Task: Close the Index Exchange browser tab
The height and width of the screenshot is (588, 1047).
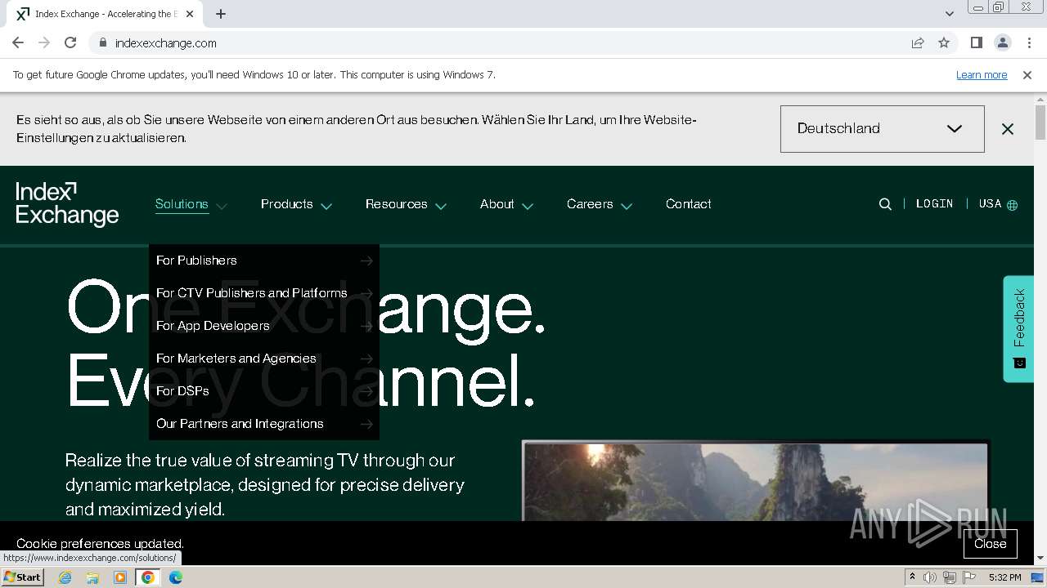Action: (x=191, y=14)
